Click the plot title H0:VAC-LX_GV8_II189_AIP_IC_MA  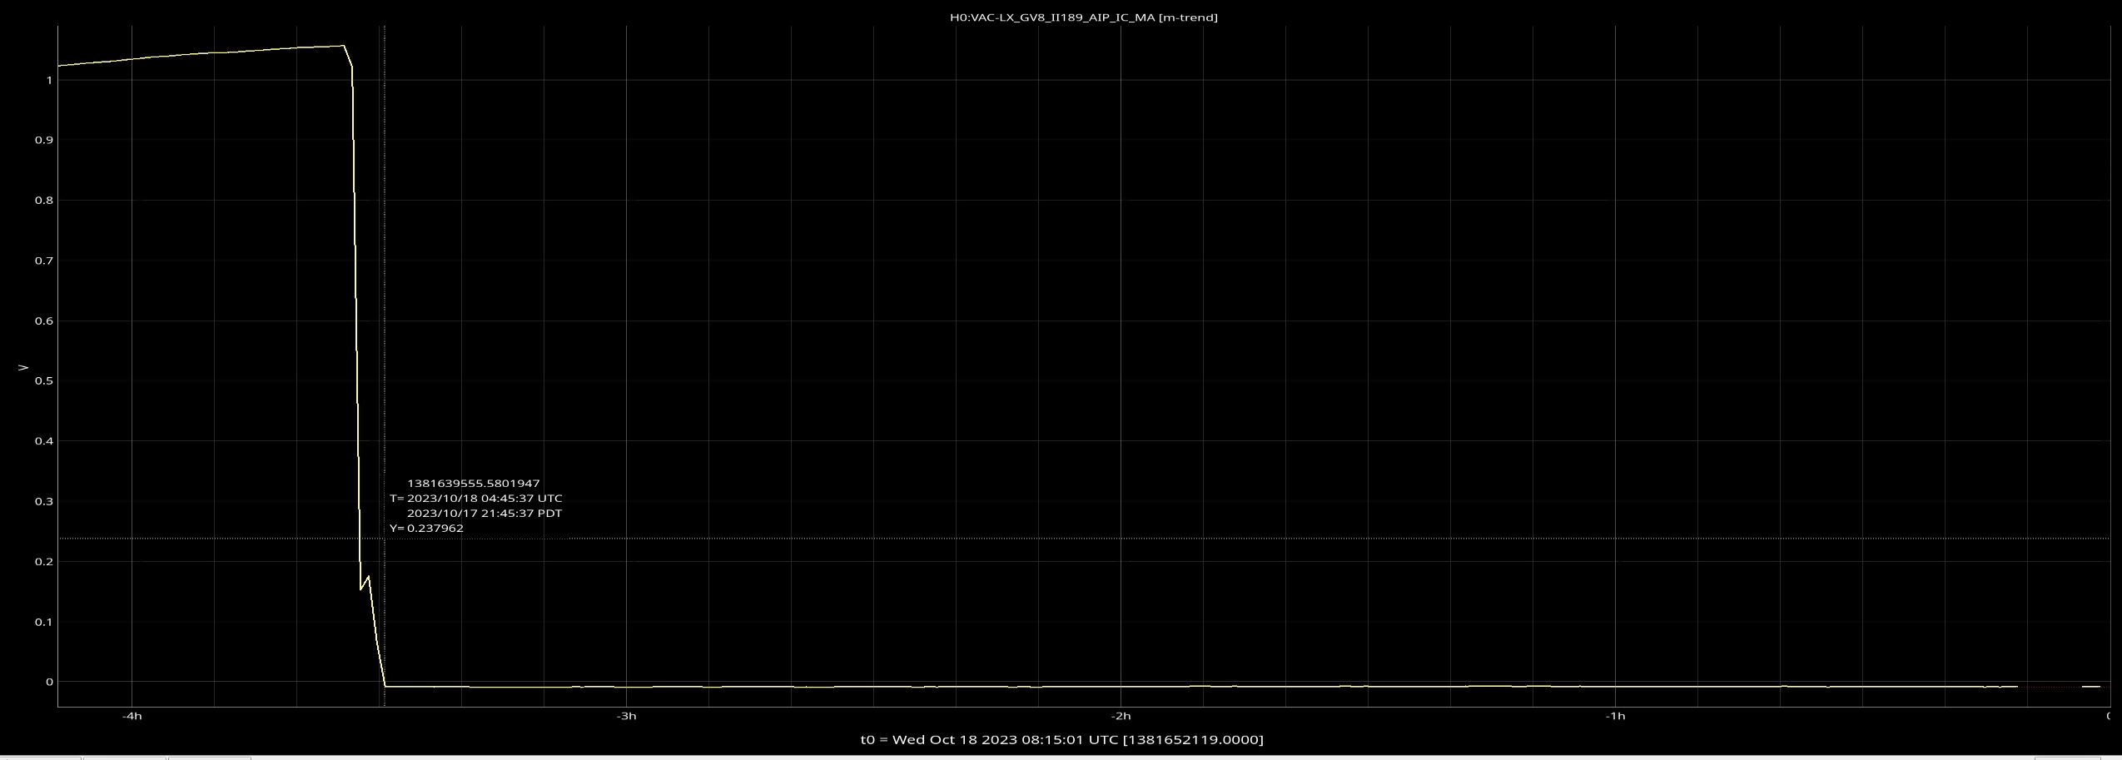pos(1083,17)
